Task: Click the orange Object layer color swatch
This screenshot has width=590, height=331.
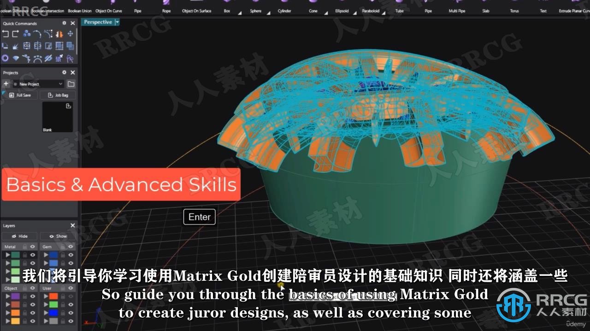Action: 16,313
